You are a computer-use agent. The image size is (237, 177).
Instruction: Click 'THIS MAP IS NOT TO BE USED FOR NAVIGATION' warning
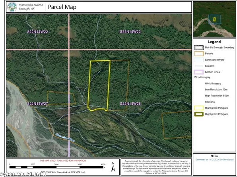click(x=63, y=161)
